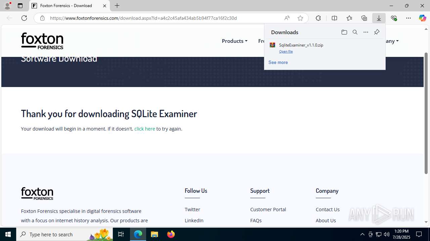
Task: Open Edge Settings and more menu
Action: (408, 18)
